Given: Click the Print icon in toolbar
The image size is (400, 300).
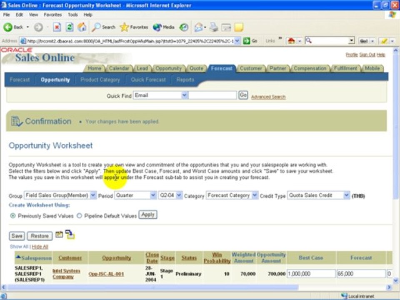Looking at the screenshot, I should click(213, 27).
